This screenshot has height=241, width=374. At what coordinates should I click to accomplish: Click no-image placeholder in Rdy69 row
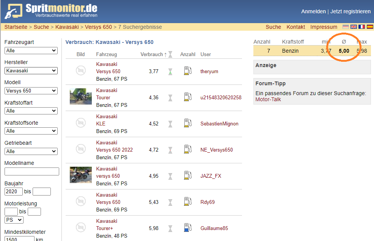point(81,201)
